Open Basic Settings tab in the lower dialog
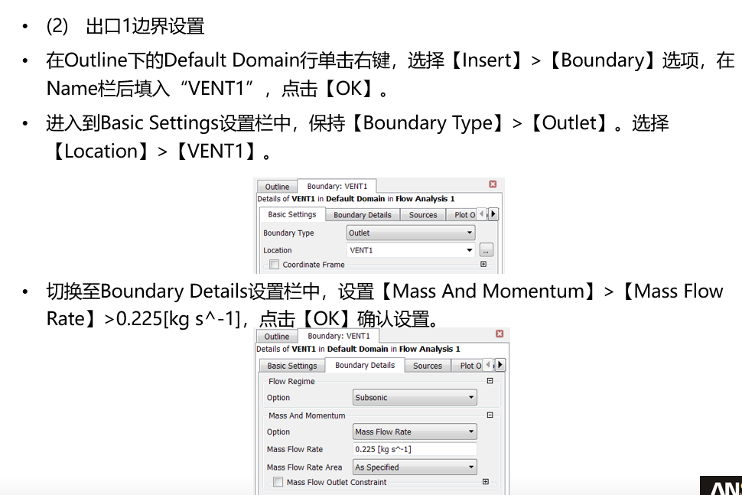Viewport: 742px width, 495px height. (x=291, y=365)
